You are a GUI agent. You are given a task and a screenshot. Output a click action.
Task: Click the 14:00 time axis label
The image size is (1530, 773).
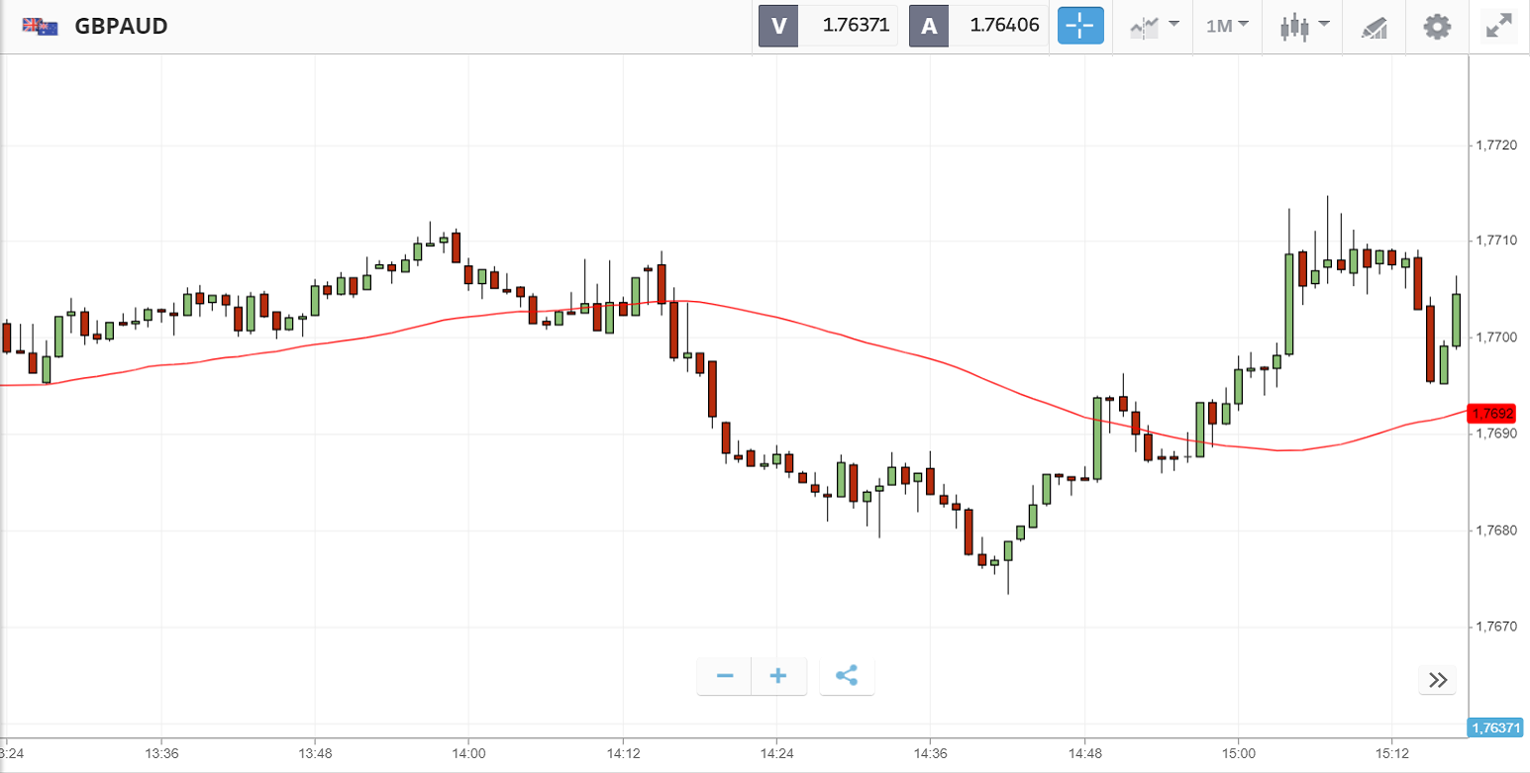pos(468,752)
